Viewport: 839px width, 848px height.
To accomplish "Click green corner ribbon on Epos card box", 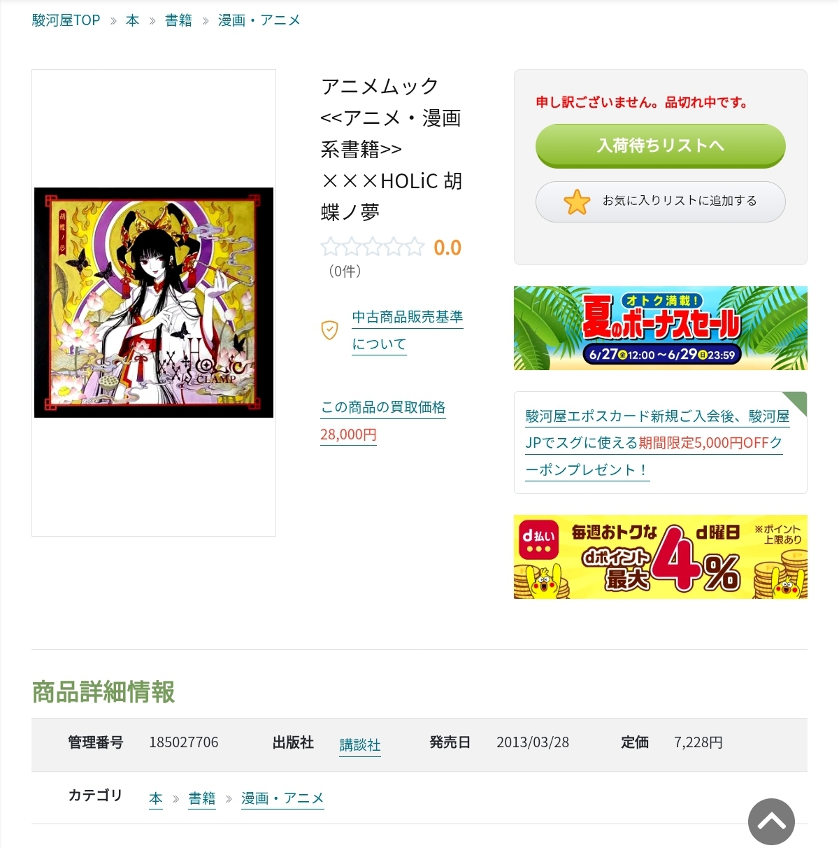I will [795, 402].
